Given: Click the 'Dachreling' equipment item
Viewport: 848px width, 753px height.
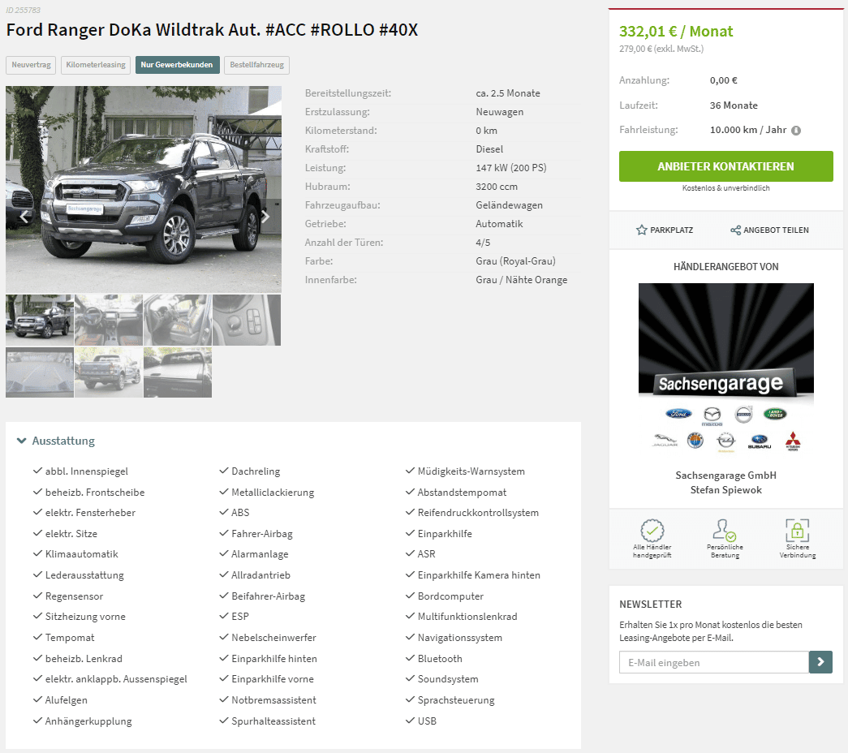Looking at the screenshot, I should (256, 471).
